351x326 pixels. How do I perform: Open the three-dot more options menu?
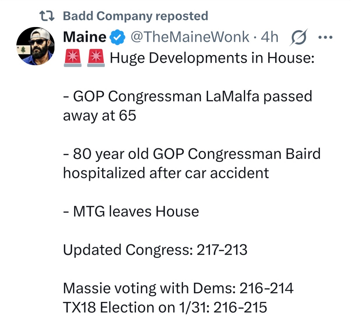pyautogui.click(x=325, y=37)
